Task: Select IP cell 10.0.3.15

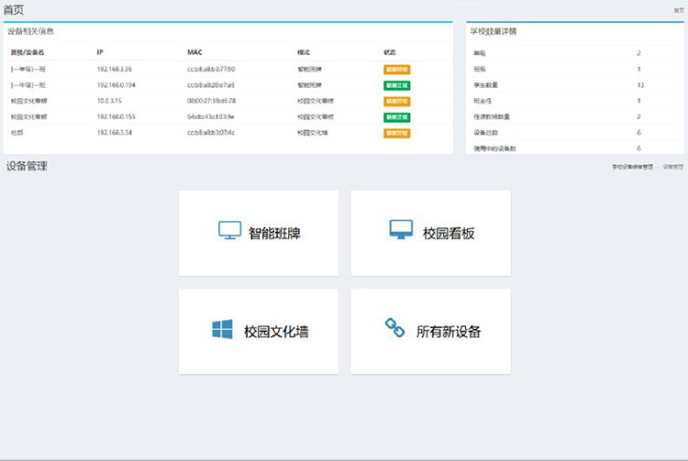Action: click(109, 101)
